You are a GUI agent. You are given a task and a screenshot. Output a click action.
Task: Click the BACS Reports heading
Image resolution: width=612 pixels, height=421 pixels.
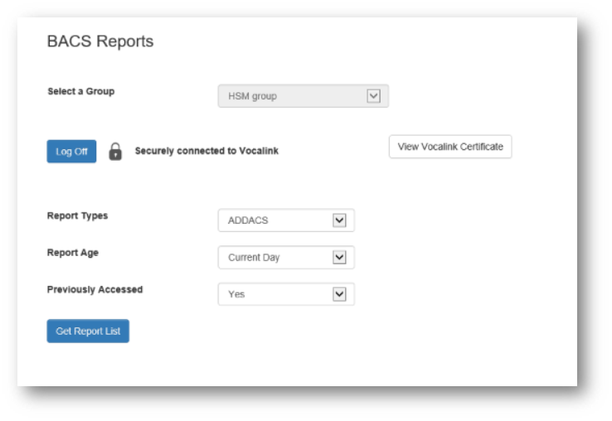click(x=100, y=41)
